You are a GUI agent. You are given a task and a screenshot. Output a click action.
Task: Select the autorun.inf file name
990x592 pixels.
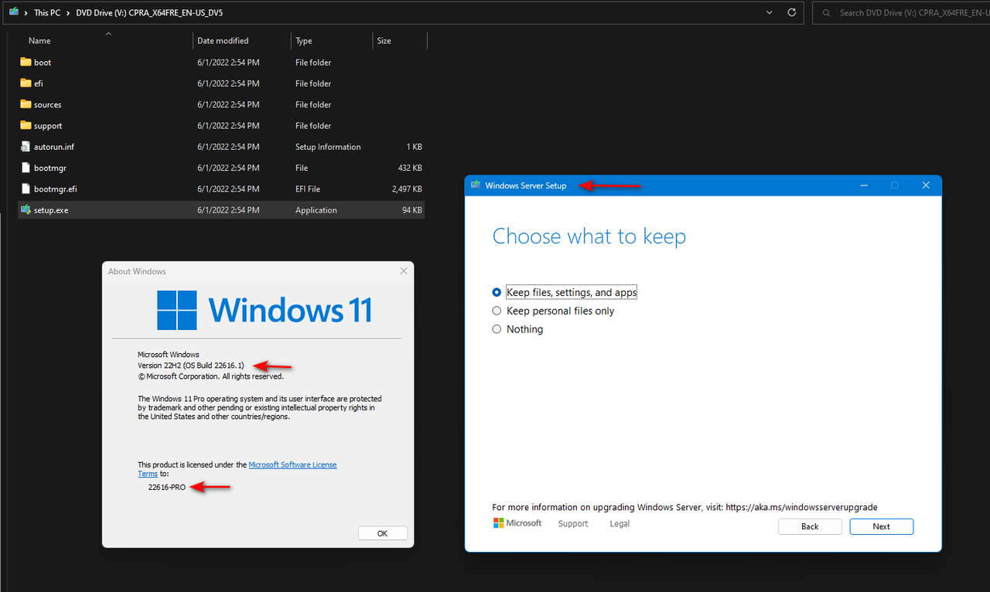pyautogui.click(x=54, y=147)
